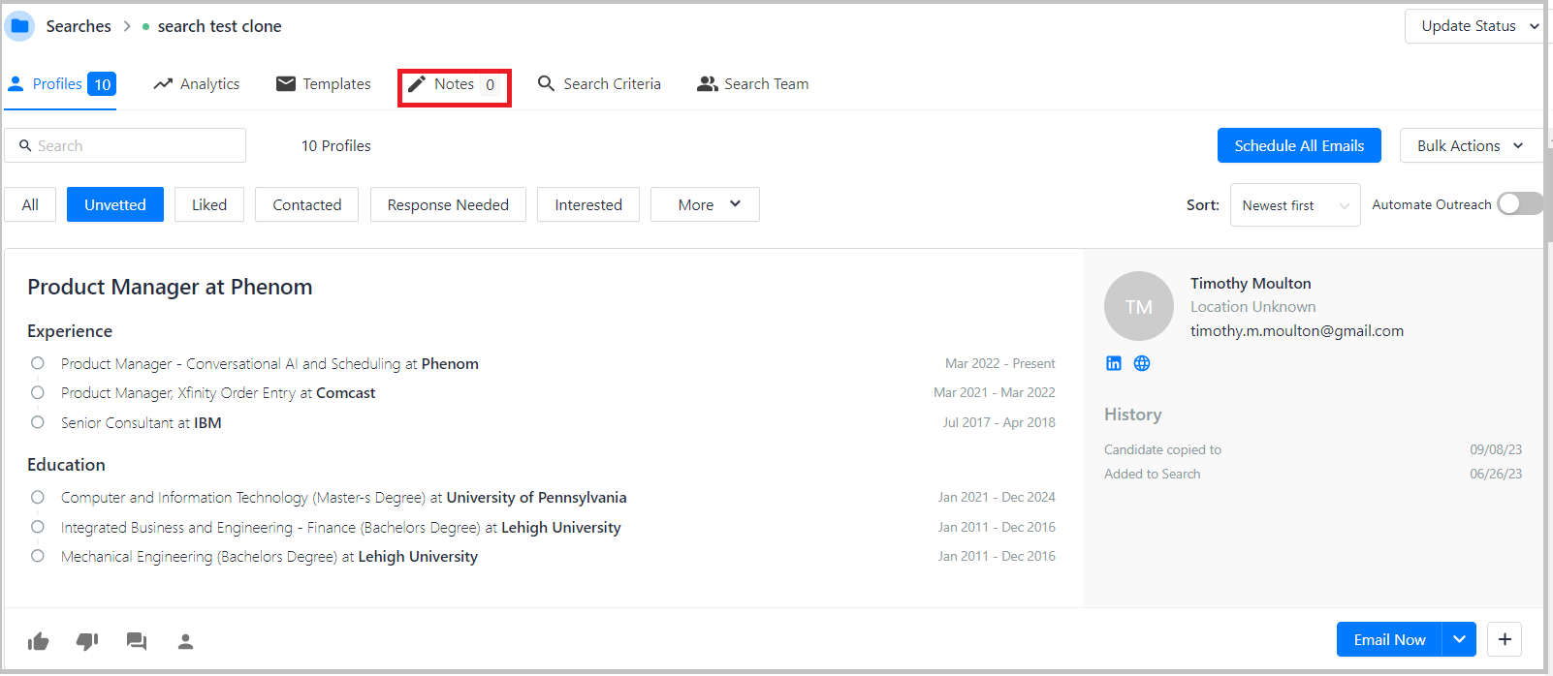This screenshot has height=676, width=1553.
Task: Click the 10 Profiles count label
Action: click(x=336, y=145)
